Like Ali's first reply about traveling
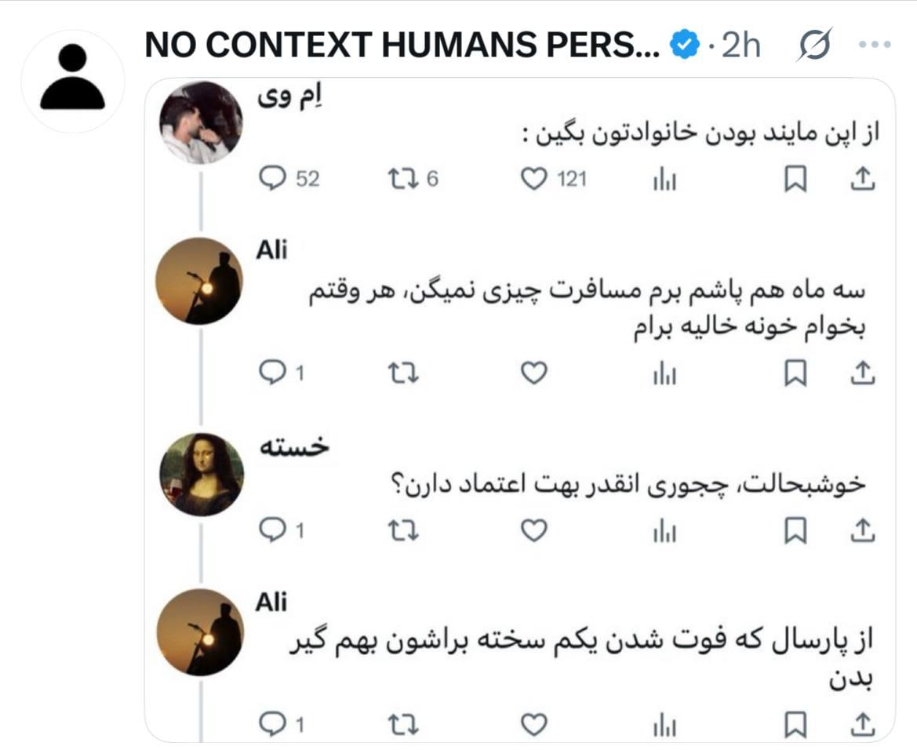917x750 pixels. tap(533, 374)
